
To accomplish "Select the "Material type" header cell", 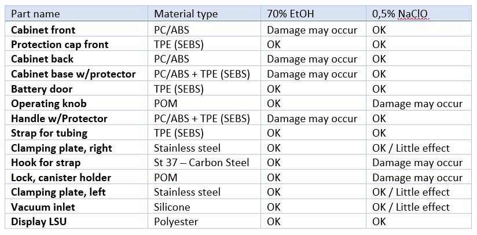I will tap(186, 14).
